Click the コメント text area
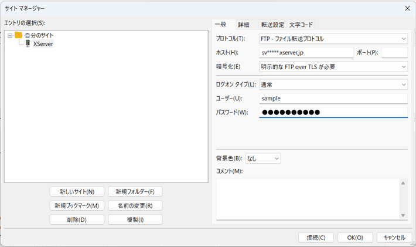The width and height of the screenshot is (416, 247). pos(308,199)
